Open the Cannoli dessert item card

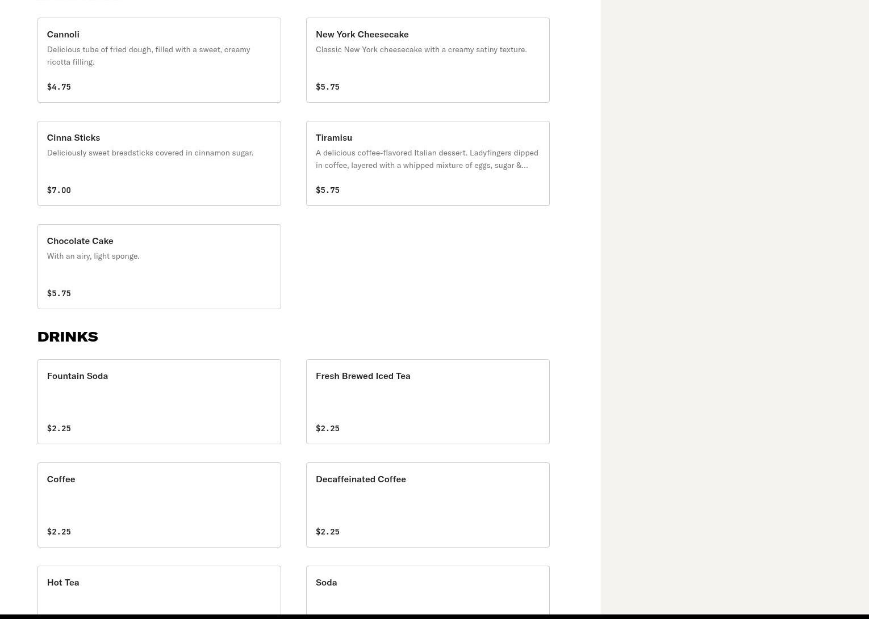coord(159,60)
